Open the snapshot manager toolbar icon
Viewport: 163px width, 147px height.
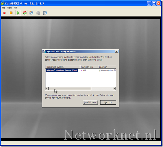tap(45, 13)
